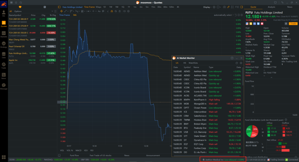Open AI Market Monitor help icon
Viewport: 299px width, 162px height.
pos(232,58)
